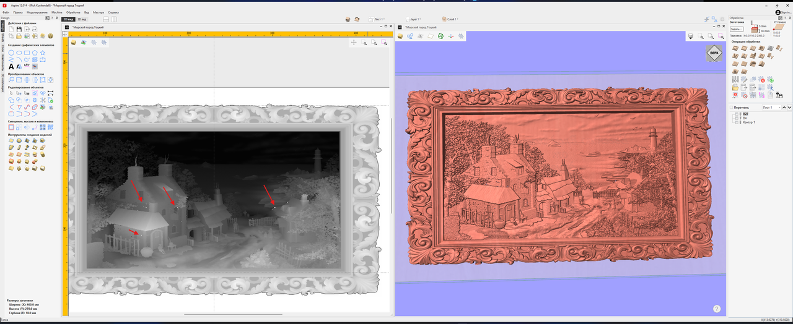Open the Machine menu
The height and width of the screenshot is (324, 793).
tap(57, 12)
